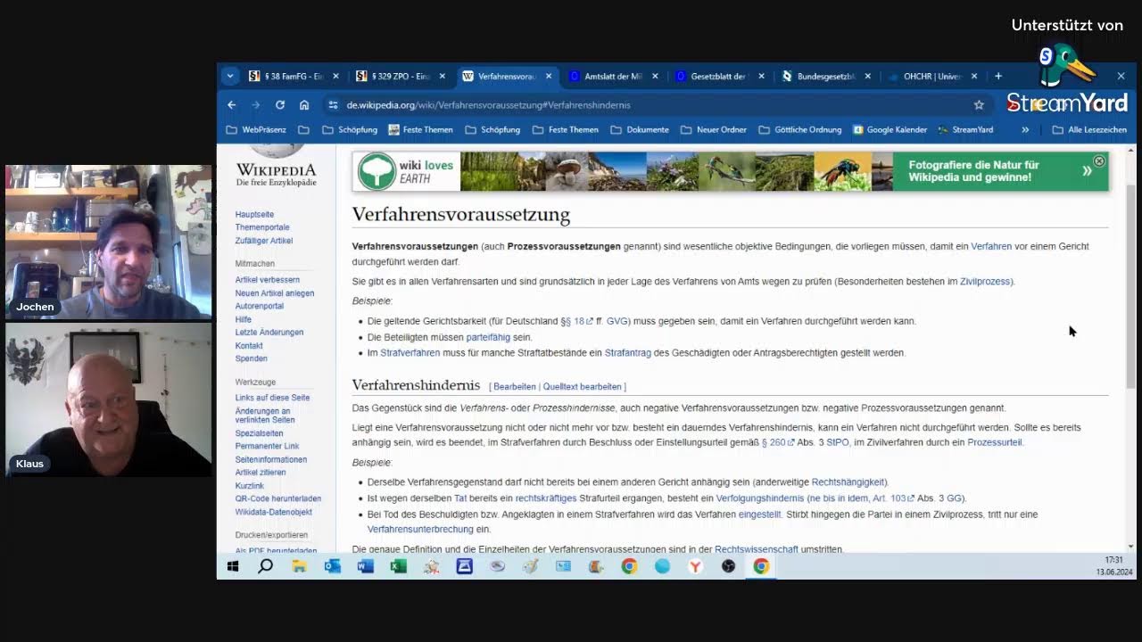The height and width of the screenshot is (642, 1142).
Task: Follow the Rechtshängigkeit link
Action: tap(849, 482)
